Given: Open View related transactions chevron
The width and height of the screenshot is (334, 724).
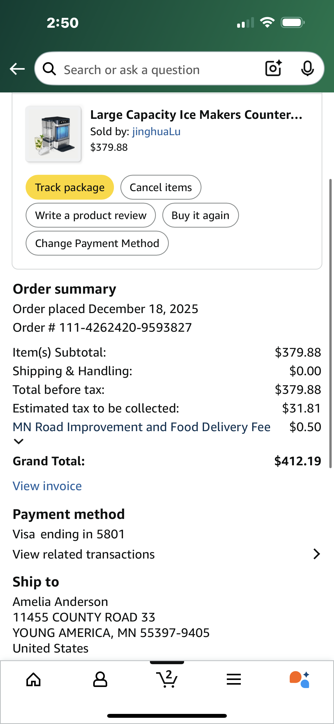Looking at the screenshot, I should (317, 554).
